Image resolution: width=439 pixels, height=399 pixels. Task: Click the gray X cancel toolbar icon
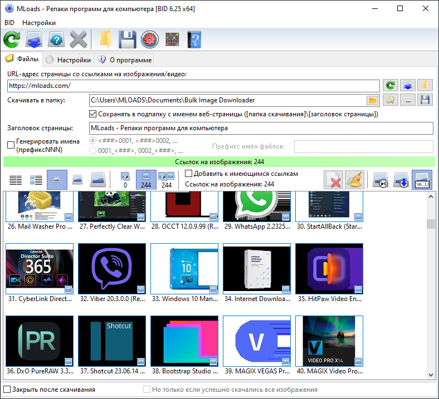coord(79,40)
